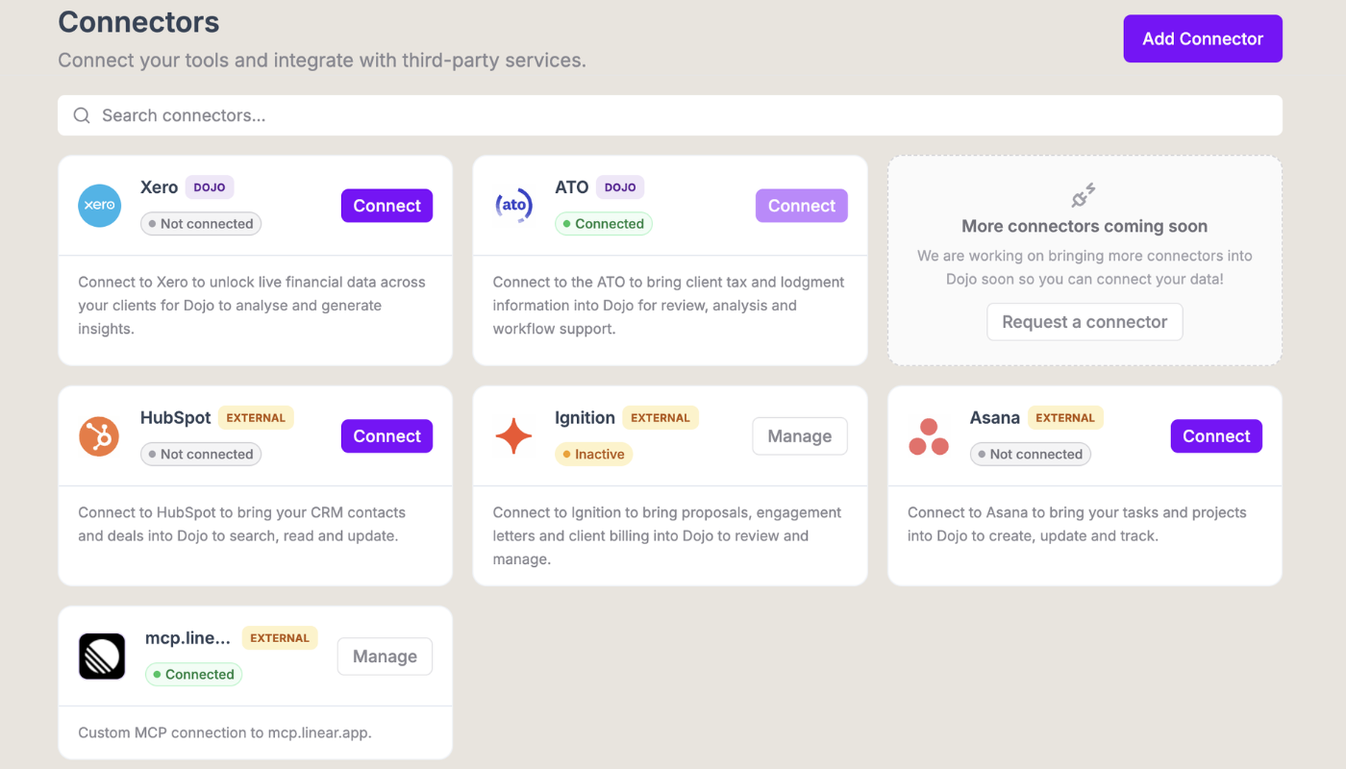Click the magnifying glass search icon
This screenshot has width=1346, height=769.
pos(82,115)
